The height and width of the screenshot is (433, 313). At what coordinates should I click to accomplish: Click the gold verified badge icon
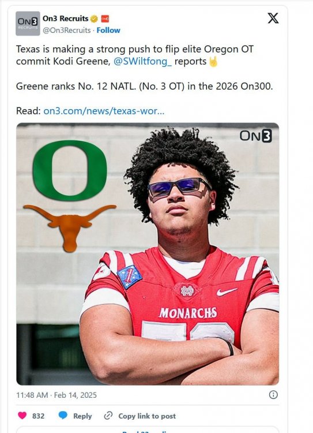94,19
